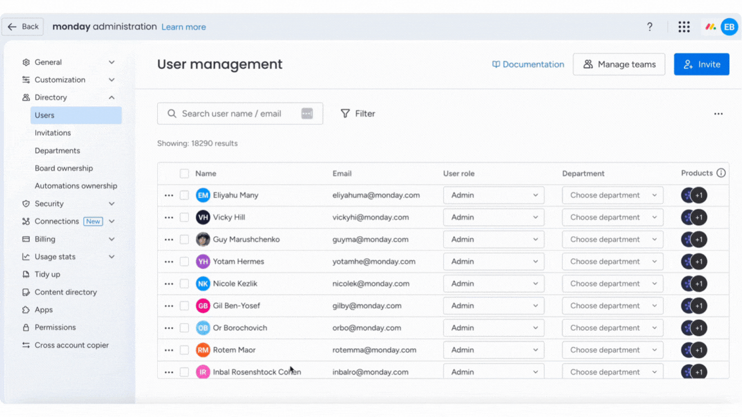Open row actions menu for Vicky Hill
The height and width of the screenshot is (417, 742).
point(169,218)
